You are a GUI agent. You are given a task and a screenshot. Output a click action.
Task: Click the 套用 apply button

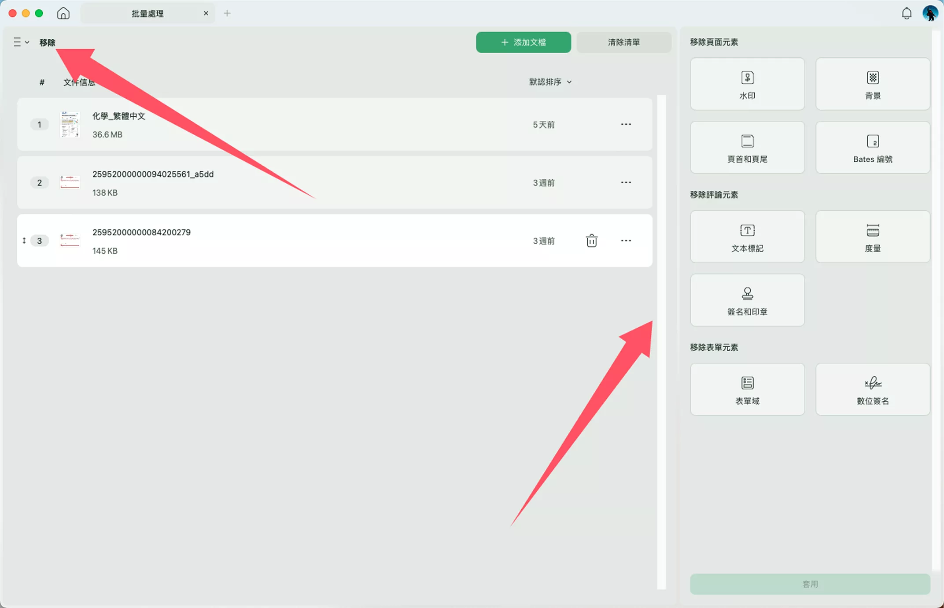[810, 584]
